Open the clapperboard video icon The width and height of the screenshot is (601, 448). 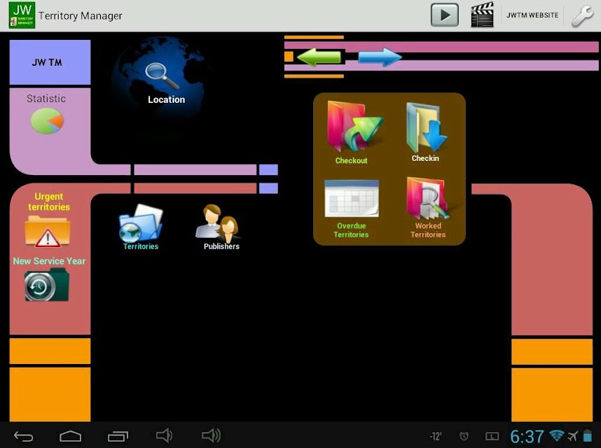click(x=482, y=15)
